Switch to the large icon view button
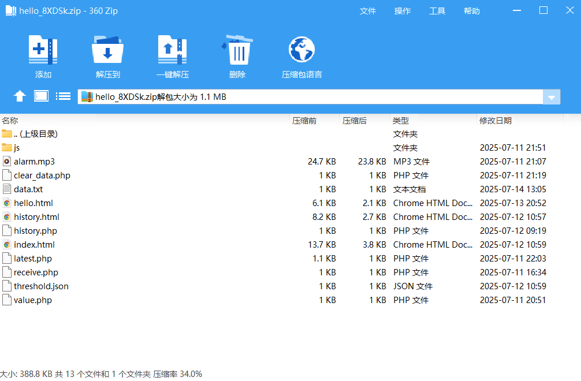The height and width of the screenshot is (381, 581). coord(41,96)
